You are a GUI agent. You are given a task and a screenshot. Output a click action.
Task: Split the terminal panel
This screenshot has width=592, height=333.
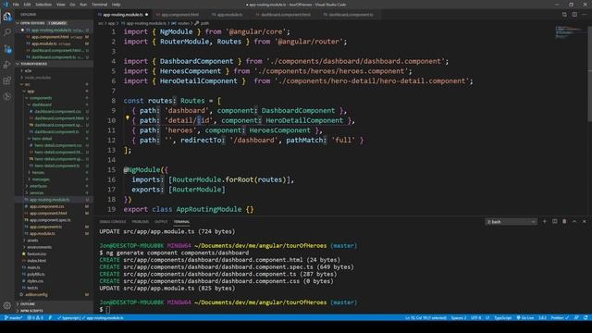(x=554, y=222)
